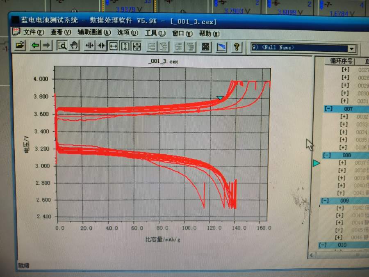Viewport: 369px width, 277px height.
Task: Expand step 0034 with its [+]
Action: pos(344,132)
